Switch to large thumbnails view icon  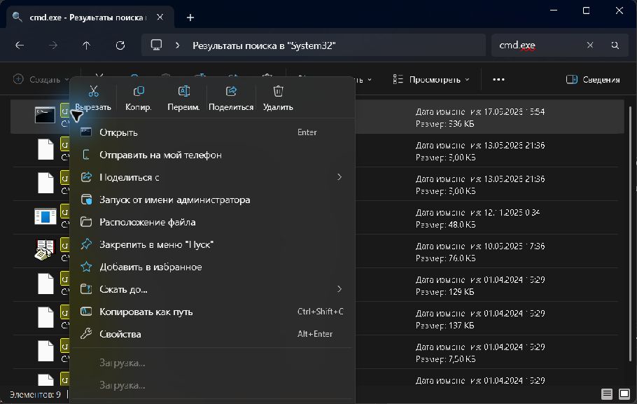pyautogui.click(x=624, y=393)
